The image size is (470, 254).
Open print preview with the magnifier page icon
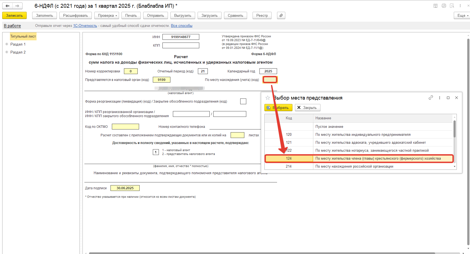pyautogui.click(x=452, y=6)
